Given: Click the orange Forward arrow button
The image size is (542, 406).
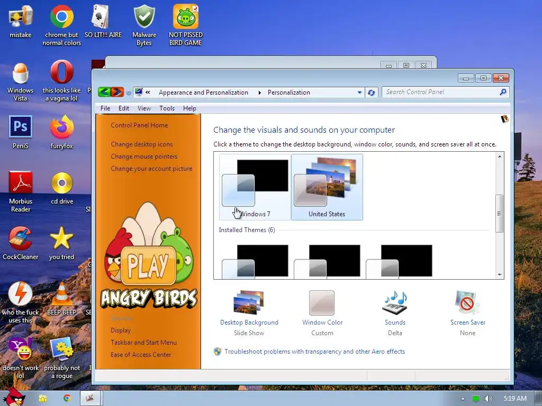Looking at the screenshot, I should (x=117, y=92).
